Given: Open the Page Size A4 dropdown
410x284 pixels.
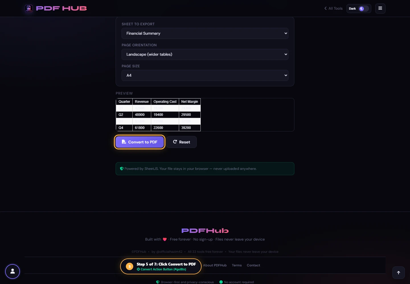Looking at the screenshot, I should click(205, 75).
